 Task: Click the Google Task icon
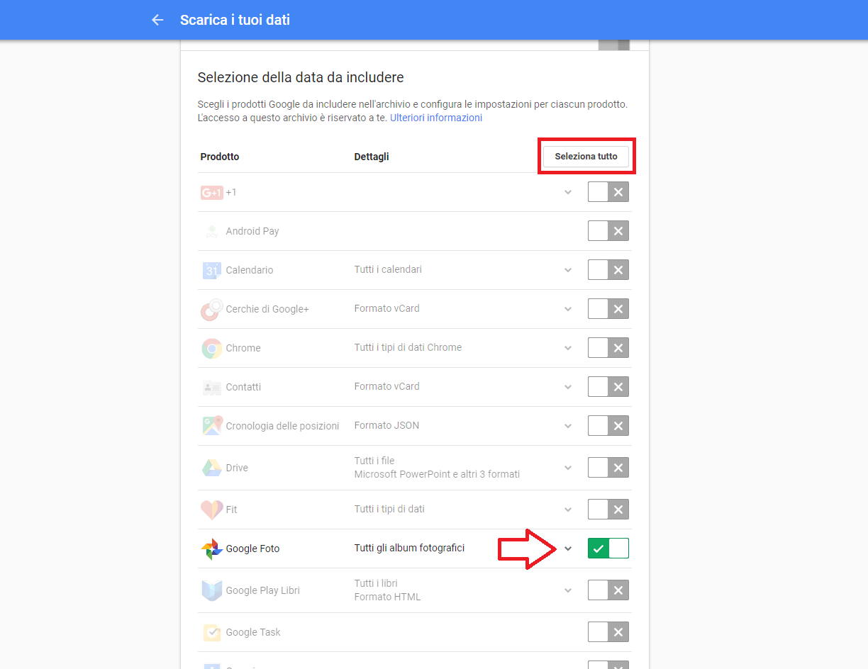click(211, 632)
